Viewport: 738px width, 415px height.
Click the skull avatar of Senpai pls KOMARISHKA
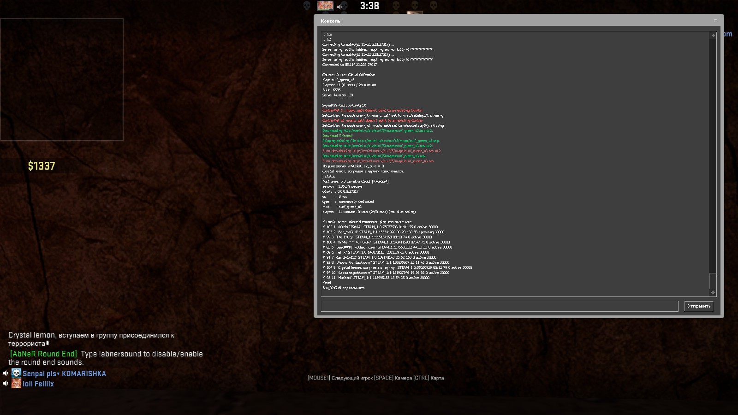tap(16, 373)
